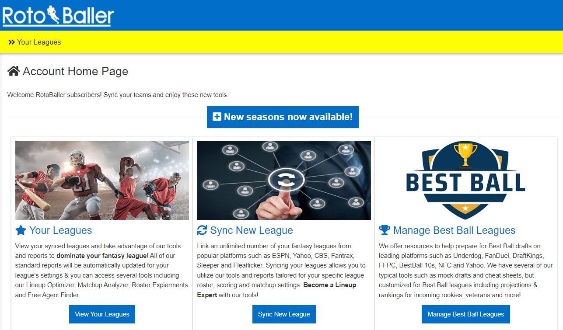Click the Best Ball shield logo image
The width and height of the screenshot is (563, 330).
(465, 180)
